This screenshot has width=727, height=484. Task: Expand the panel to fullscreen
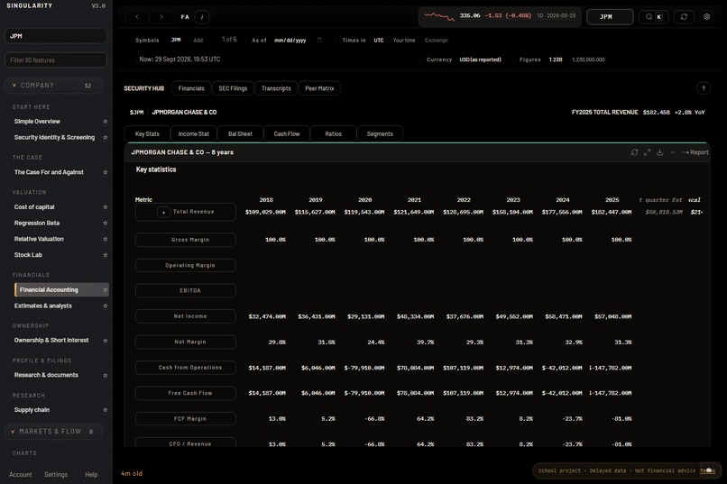click(x=648, y=152)
